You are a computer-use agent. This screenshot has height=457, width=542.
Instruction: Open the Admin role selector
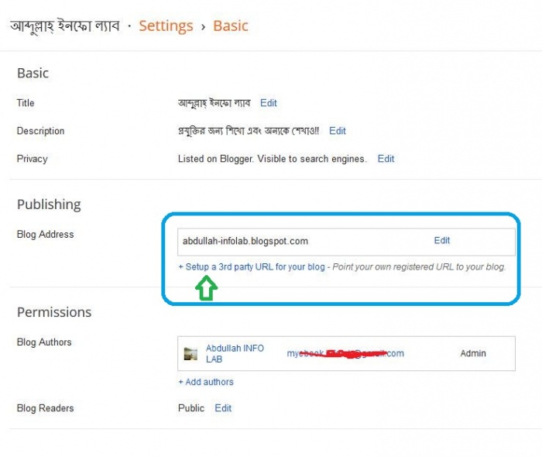(x=473, y=353)
